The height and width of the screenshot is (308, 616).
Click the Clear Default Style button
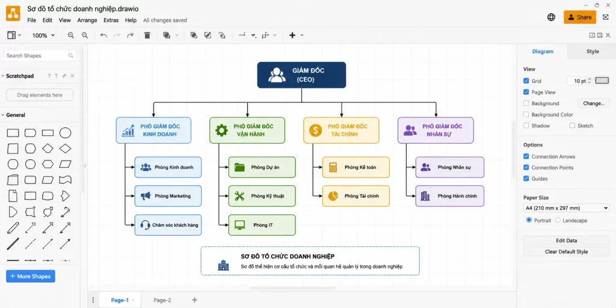point(566,251)
